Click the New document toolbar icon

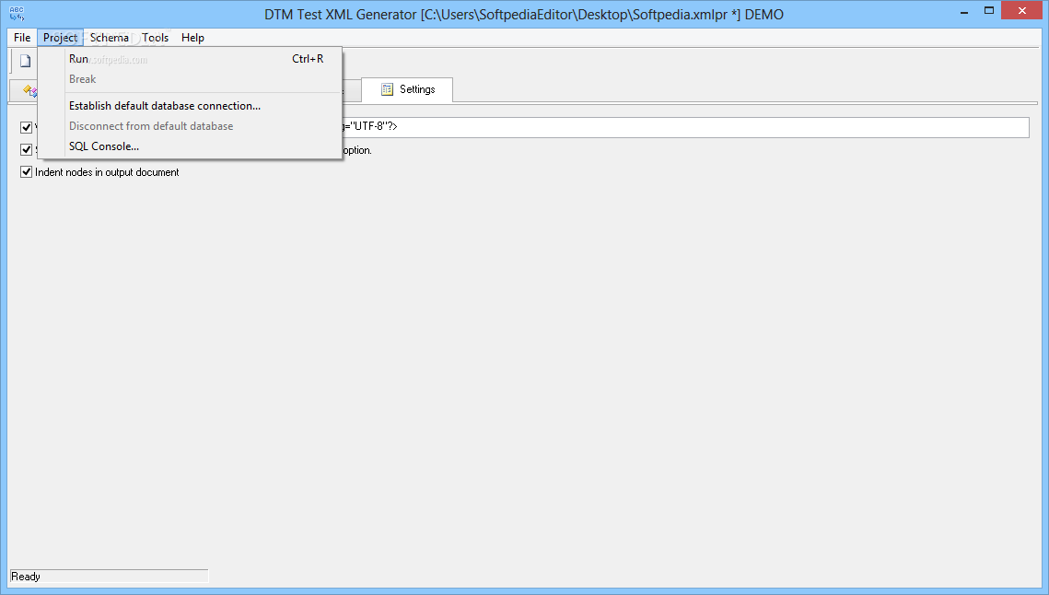[26, 61]
